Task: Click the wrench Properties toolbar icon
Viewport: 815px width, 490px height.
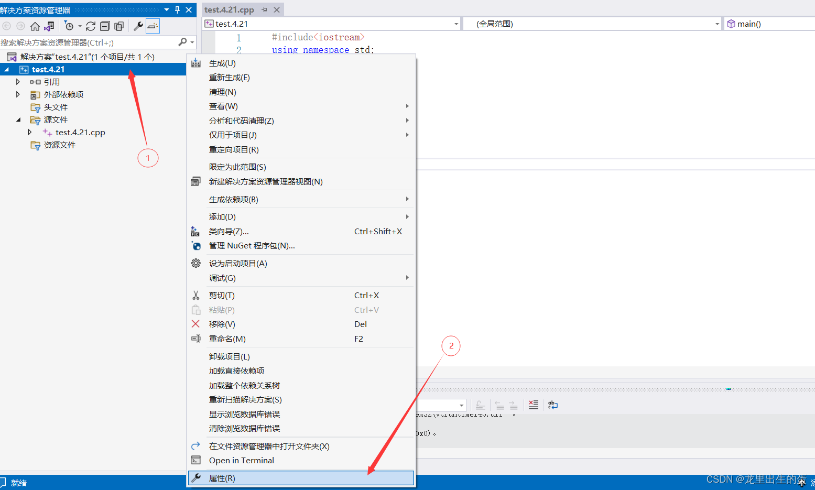Action: pyautogui.click(x=138, y=26)
